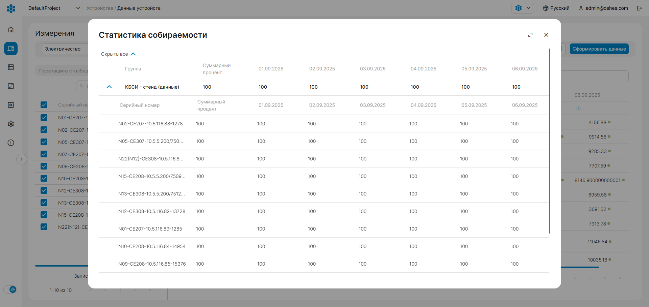The height and width of the screenshot is (307, 649).
Task: Open the DefaultProject dropdown
Action: (54, 8)
